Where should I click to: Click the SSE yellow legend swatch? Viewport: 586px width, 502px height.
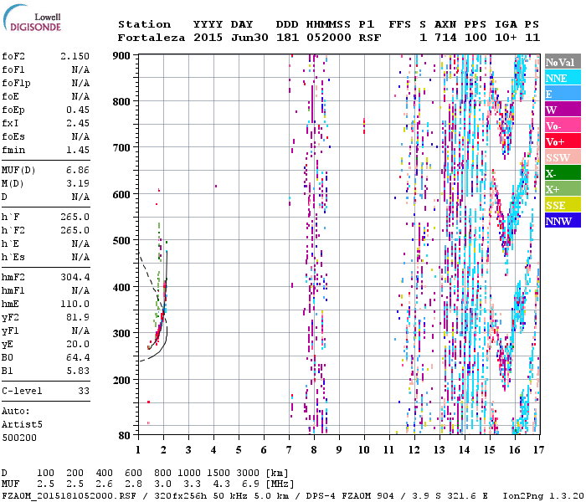click(x=560, y=205)
